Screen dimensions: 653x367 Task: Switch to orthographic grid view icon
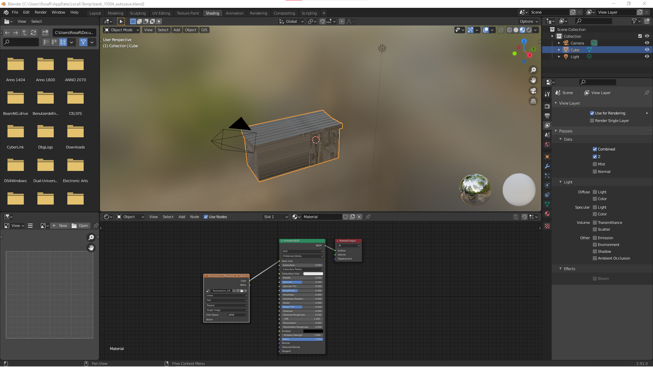533,101
